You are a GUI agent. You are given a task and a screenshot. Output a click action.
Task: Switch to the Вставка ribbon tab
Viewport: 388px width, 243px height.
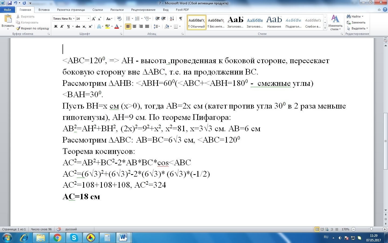click(44, 10)
